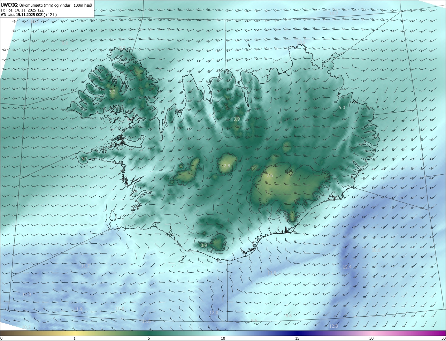Click the color scale label '50'
This screenshot has width=446, height=341.
click(x=443, y=338)
